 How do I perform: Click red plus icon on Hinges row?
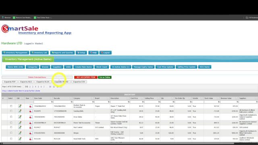coord(31,133)
